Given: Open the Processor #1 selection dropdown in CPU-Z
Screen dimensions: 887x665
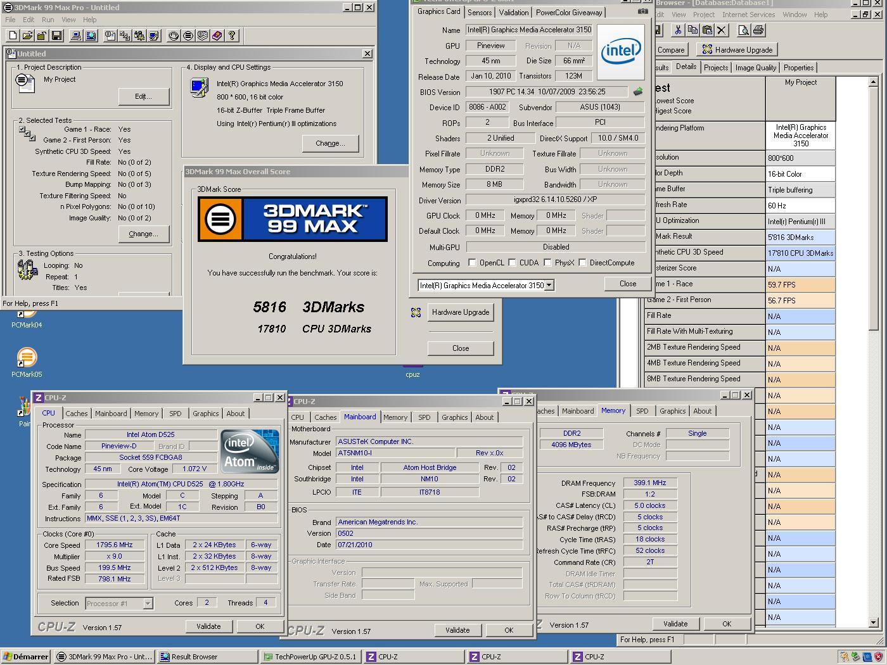Looking at the screenshot, I should click(x=148, y=604).
